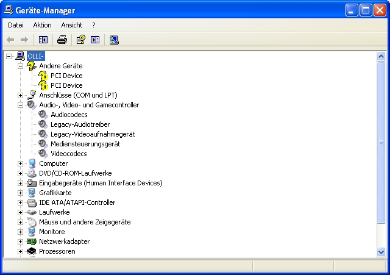Expand the Grafikkarte category
Screen dimensions: 390x275
tap(20, 193)
